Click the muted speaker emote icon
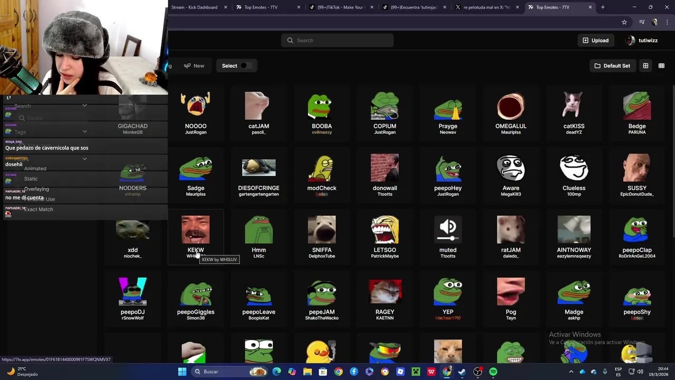675x380 pixels. (448, 230)
